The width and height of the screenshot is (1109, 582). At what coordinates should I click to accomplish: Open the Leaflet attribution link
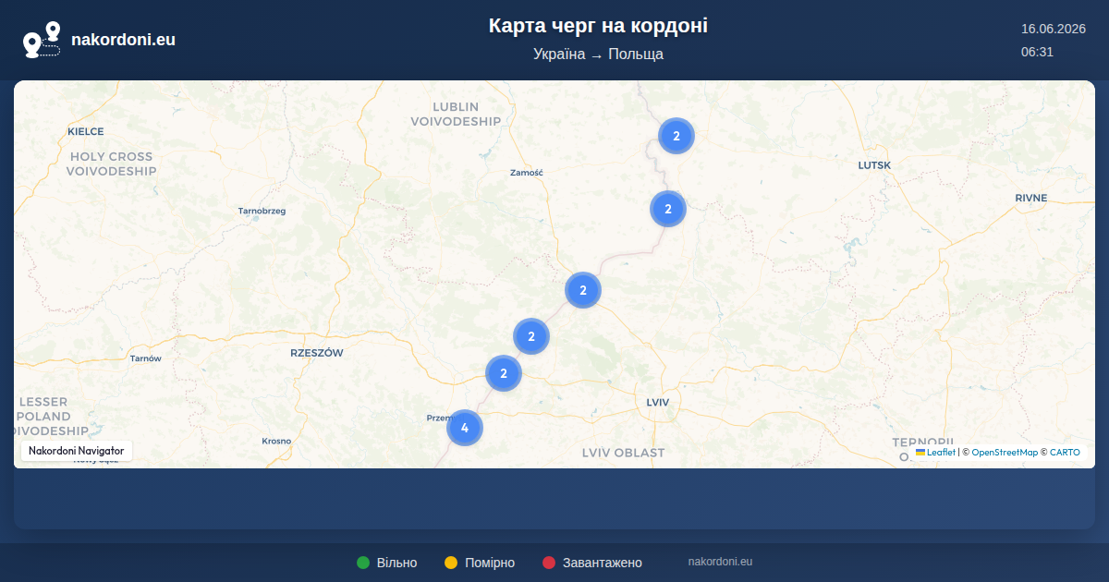pos(941,453)
